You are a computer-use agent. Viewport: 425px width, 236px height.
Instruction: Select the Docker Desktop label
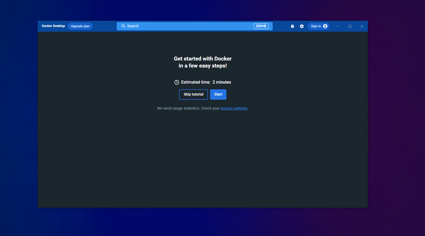[53, 26]
